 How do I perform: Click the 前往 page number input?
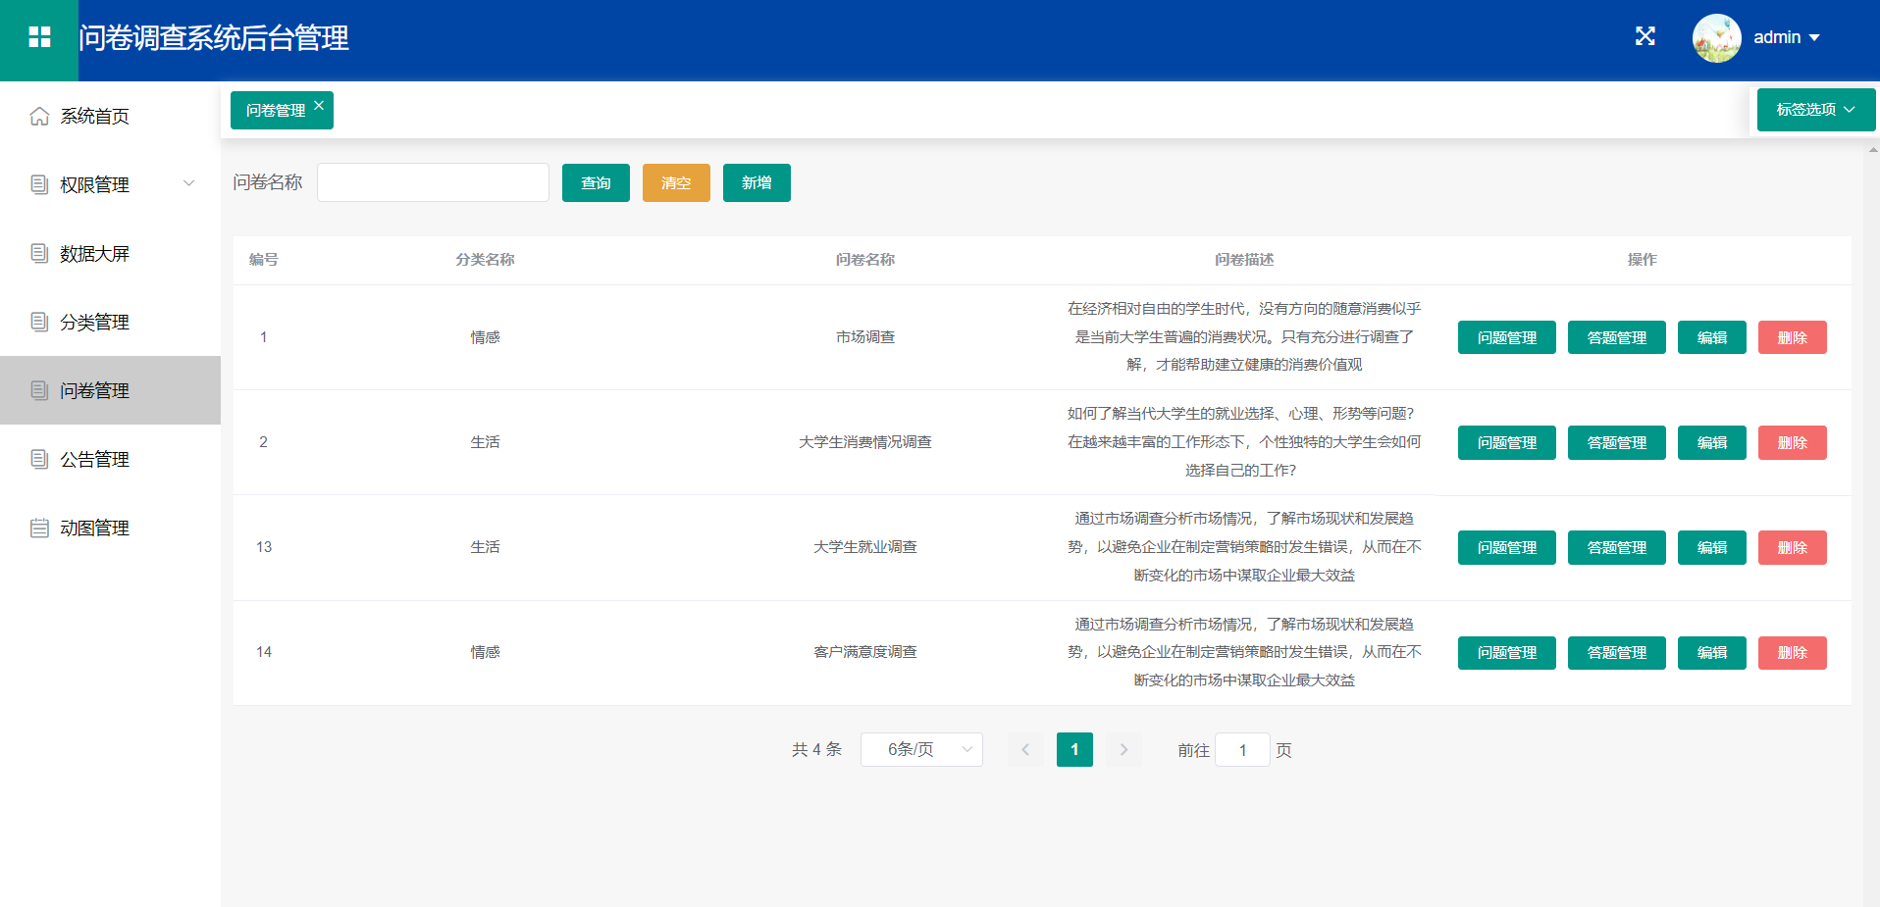[x=1242, y=749]
